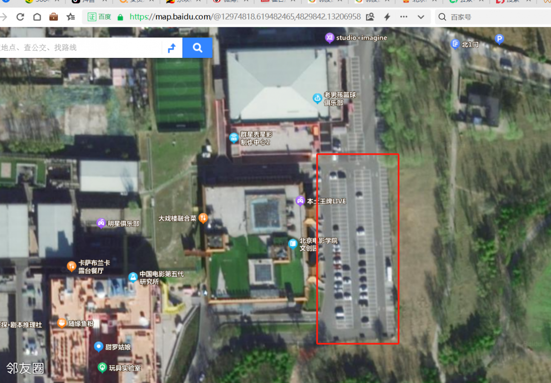Viewport: 551px width, 383px height.
Task: Select the 老男孩篮球俱乐部 map label
Action: coord(317,99)
